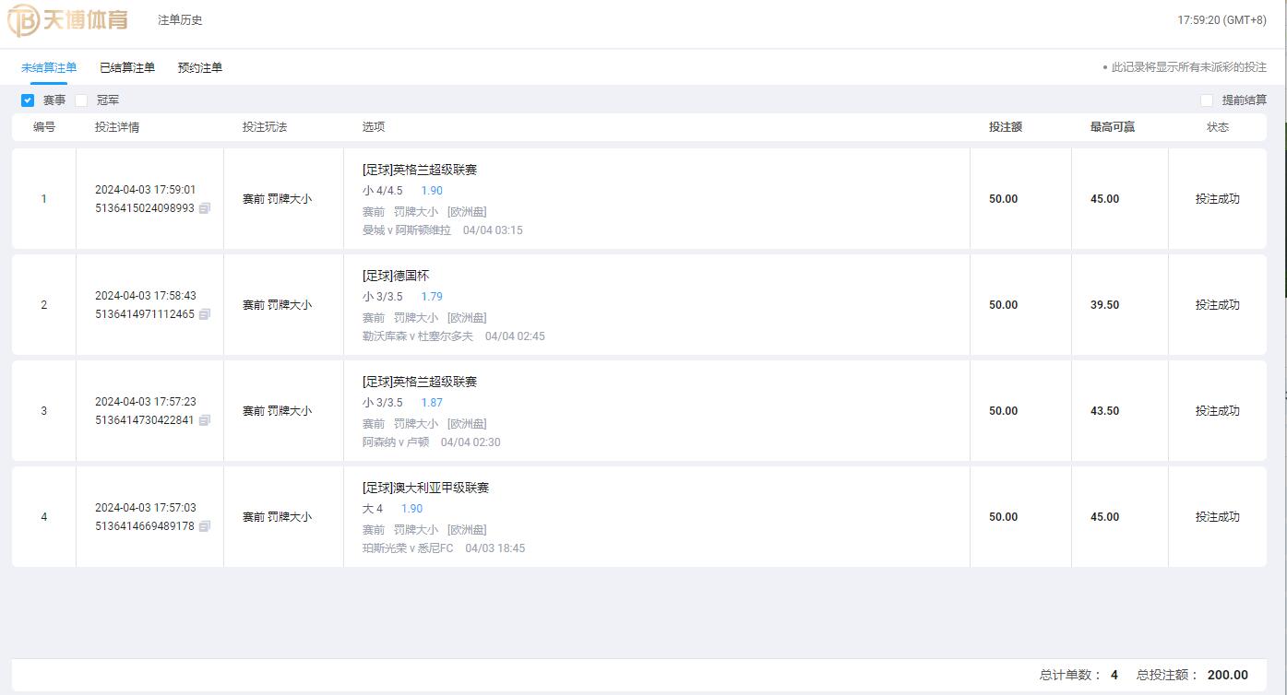Click the 曼城 v 阿斯顿维拉 match text

(x=407, y=230)
